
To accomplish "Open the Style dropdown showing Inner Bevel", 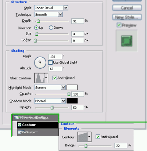I will (x=51, y=8).
